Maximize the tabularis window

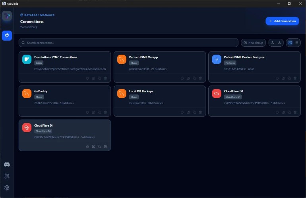pos(289,4)
